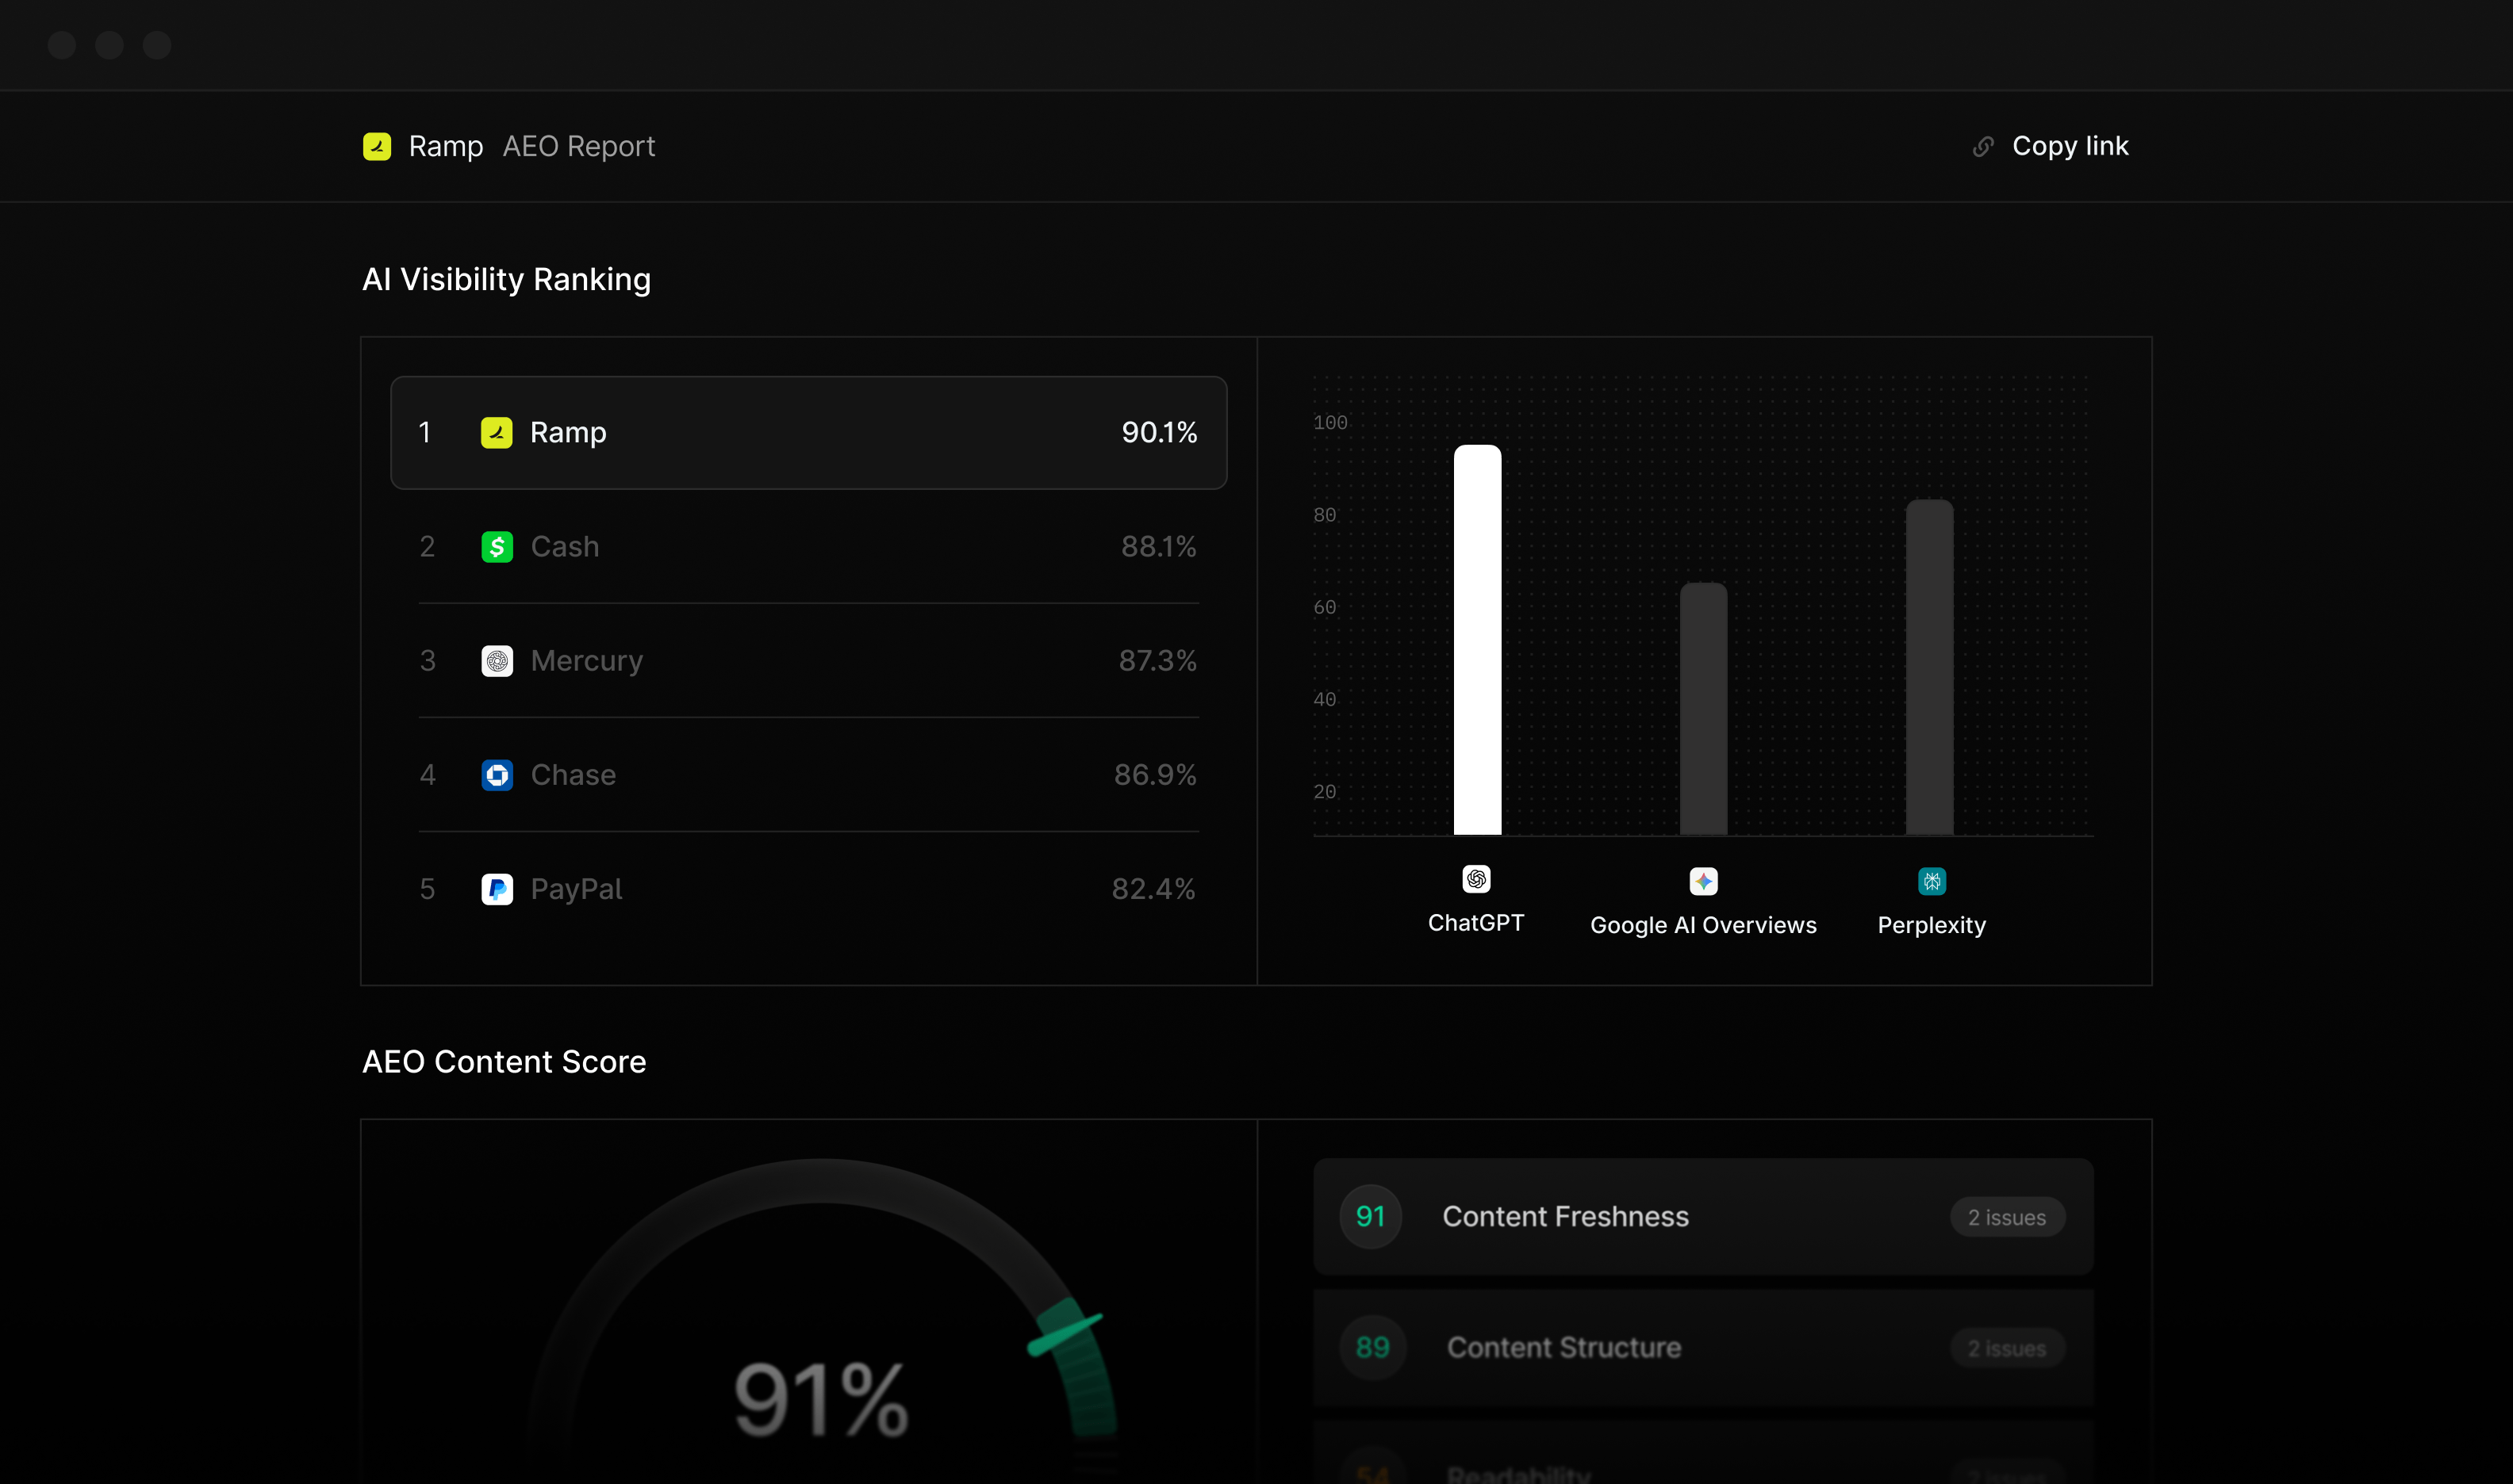The image size is (2513, 1484).
Task: Open the AEO Report breadcrumb label
Action: (x=578, y=147)
